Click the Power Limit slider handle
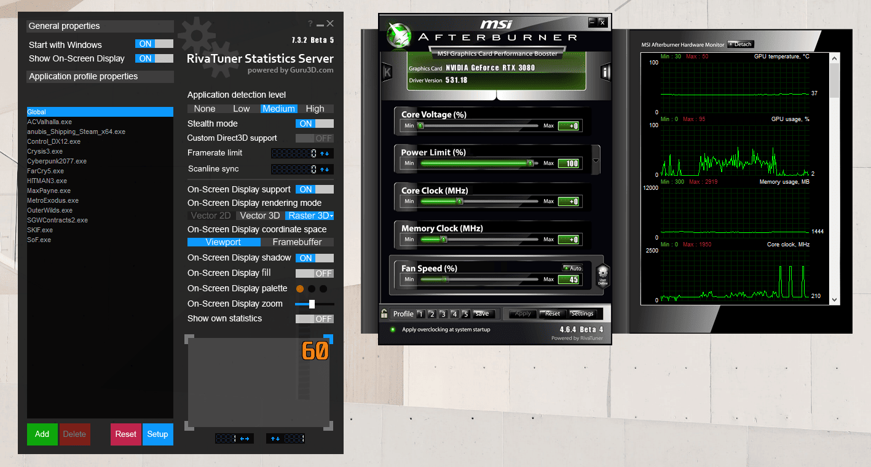The width and height of the screenshot is (871, 467). click(530, 163)
